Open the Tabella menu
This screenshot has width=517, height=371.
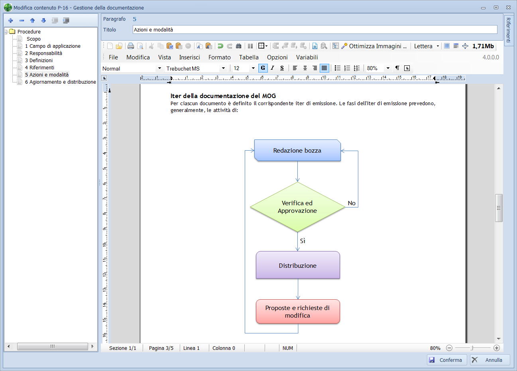point(249,57)
